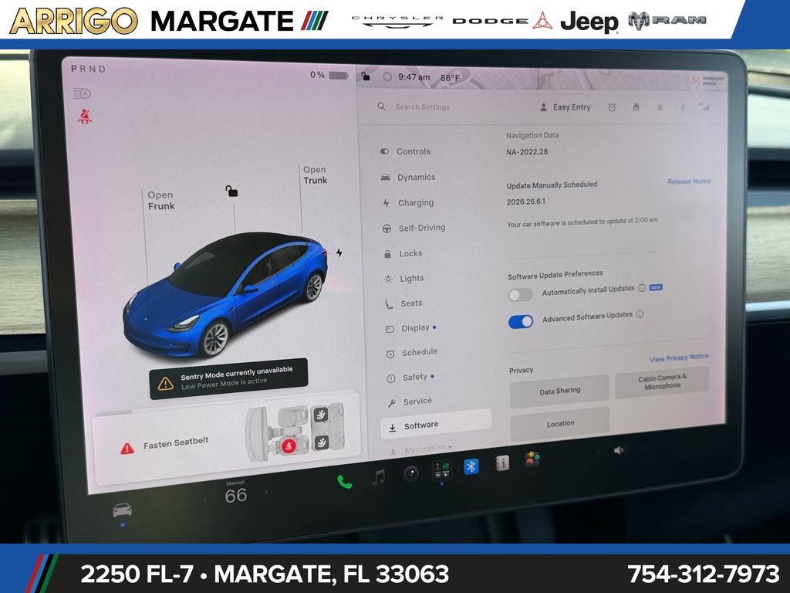Tap the blue Model 3 car image

[225, 294]
